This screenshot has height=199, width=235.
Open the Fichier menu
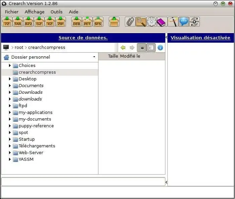[x=12, y=12]
